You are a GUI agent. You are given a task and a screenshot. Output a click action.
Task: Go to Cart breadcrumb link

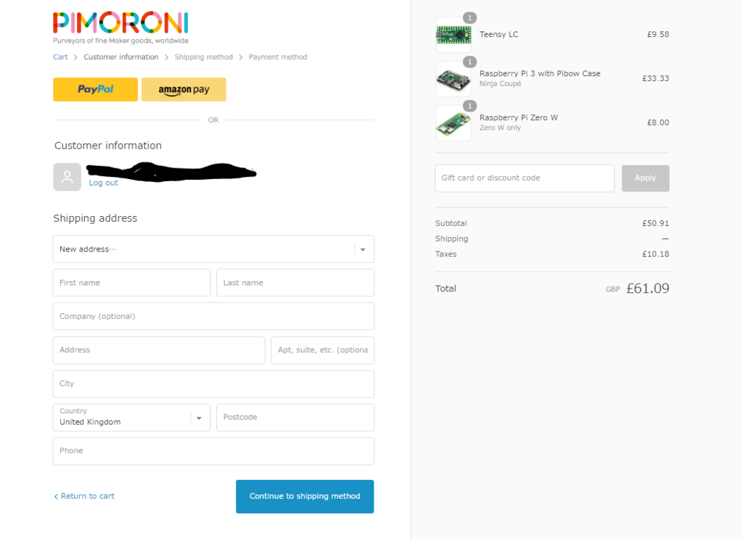(60, 57)
